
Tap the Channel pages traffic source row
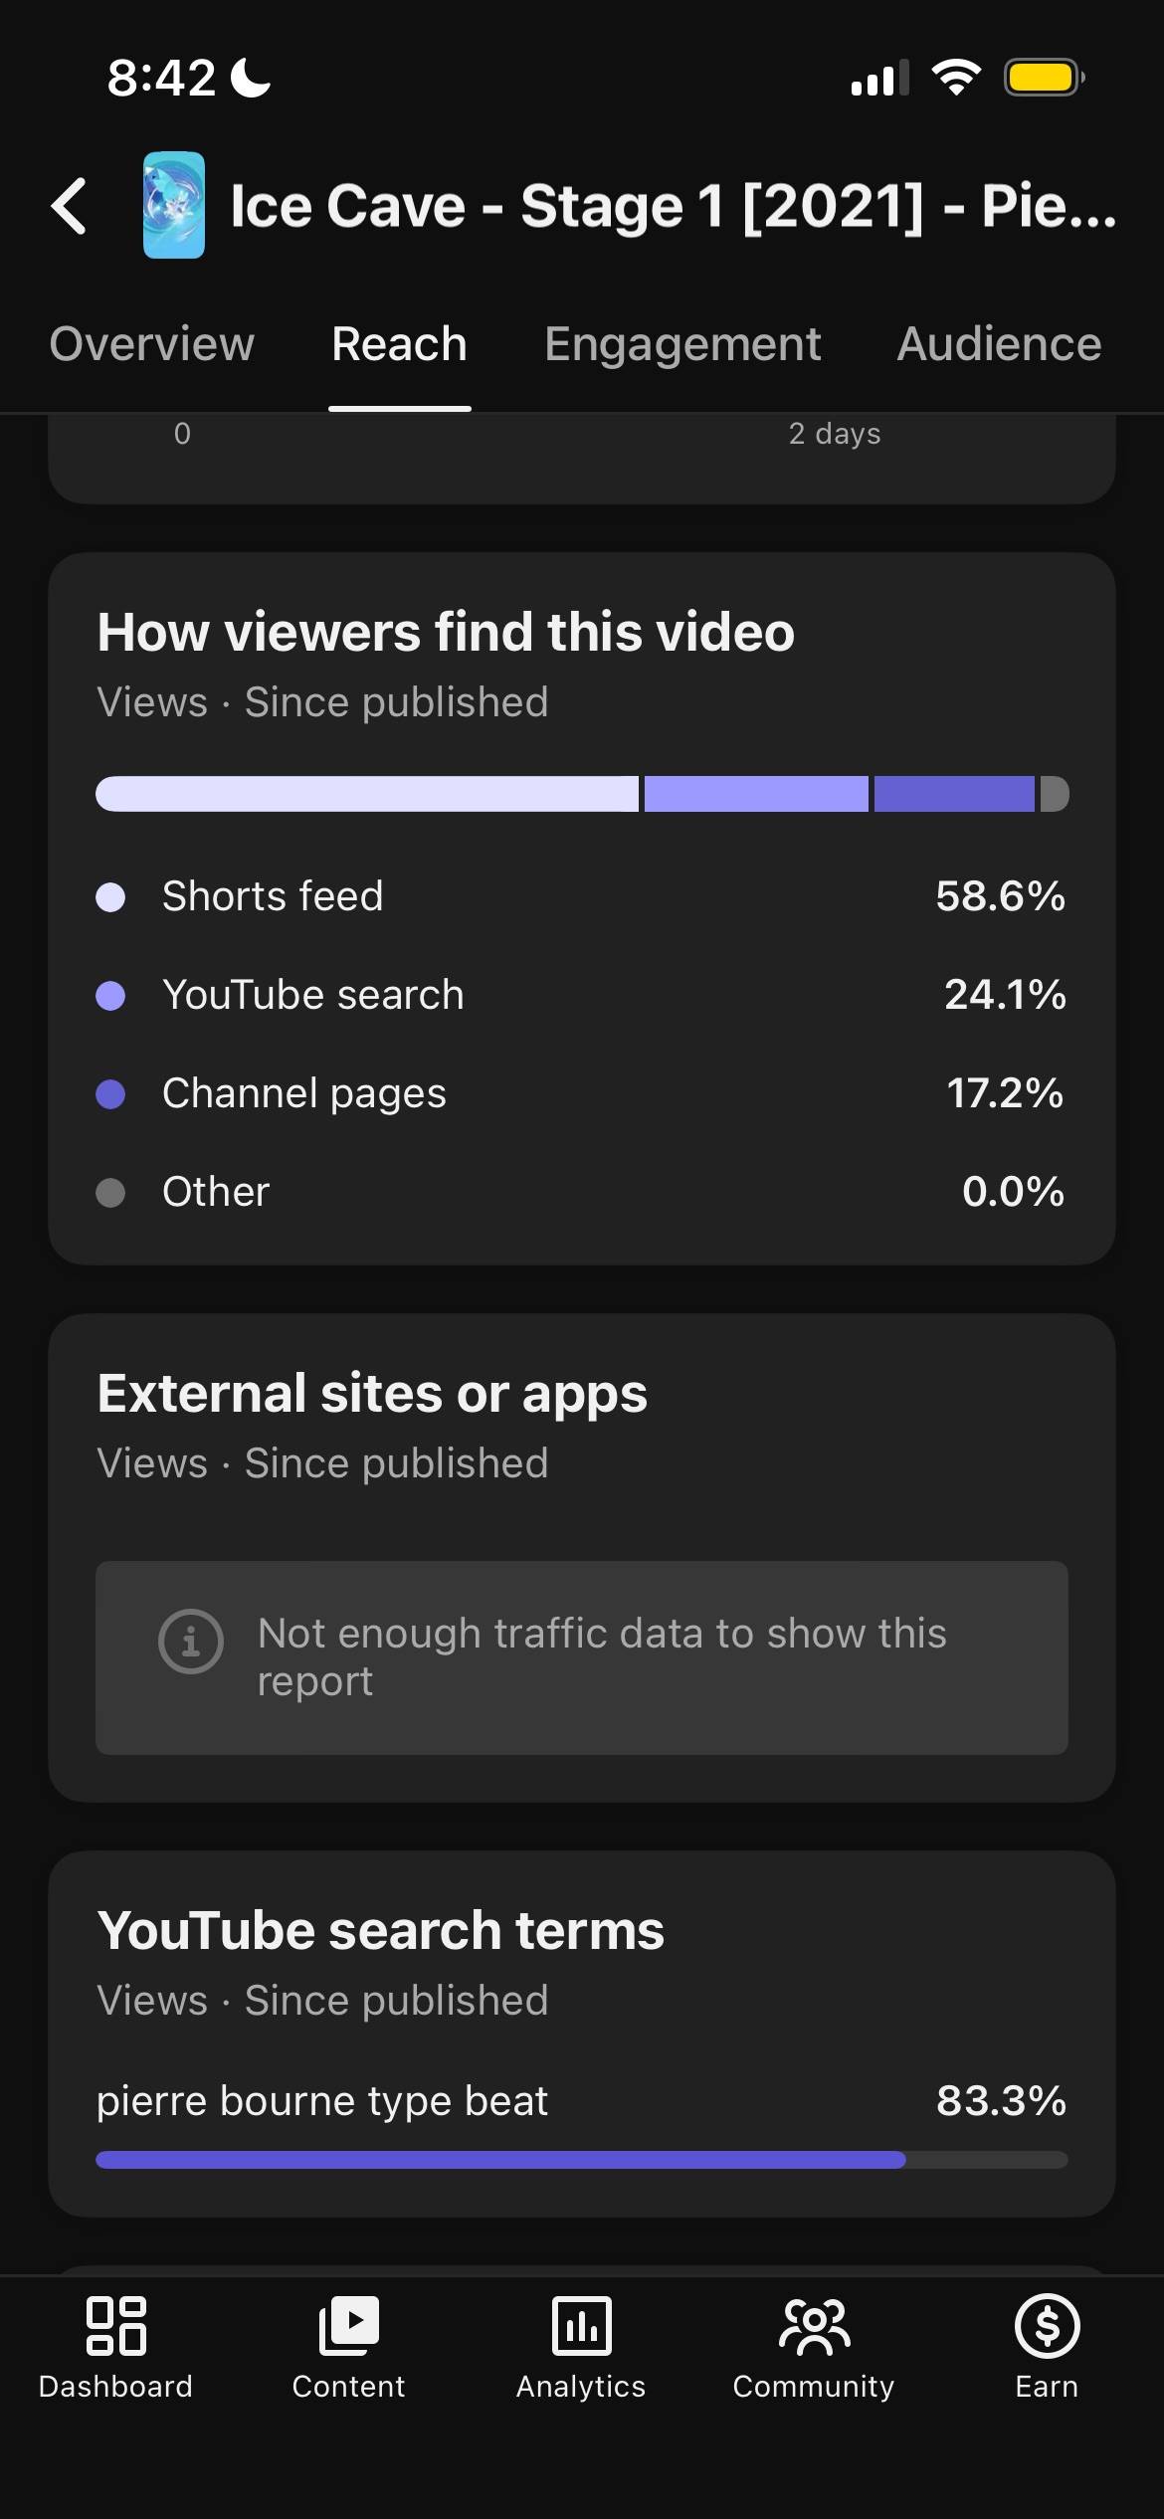pos(581,1093)
